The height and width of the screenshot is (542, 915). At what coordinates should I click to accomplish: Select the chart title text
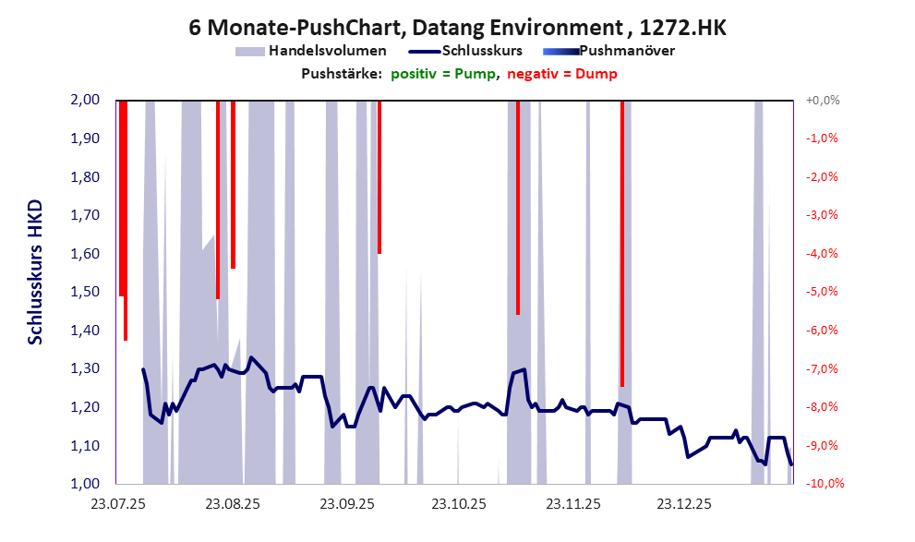(457, 28)
